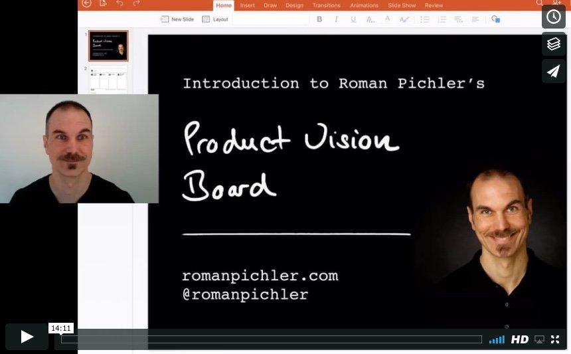Select slide 1 thumbnail

click(108, 46)
